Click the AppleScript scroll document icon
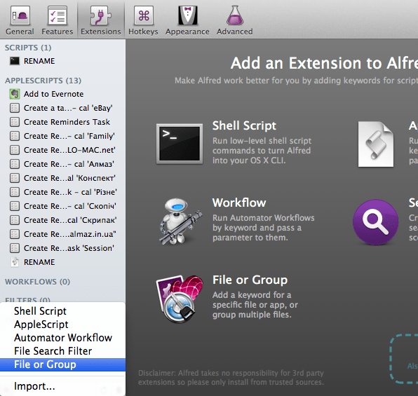The width and height of the screenshot is (418, 396). tap(376, 144)
